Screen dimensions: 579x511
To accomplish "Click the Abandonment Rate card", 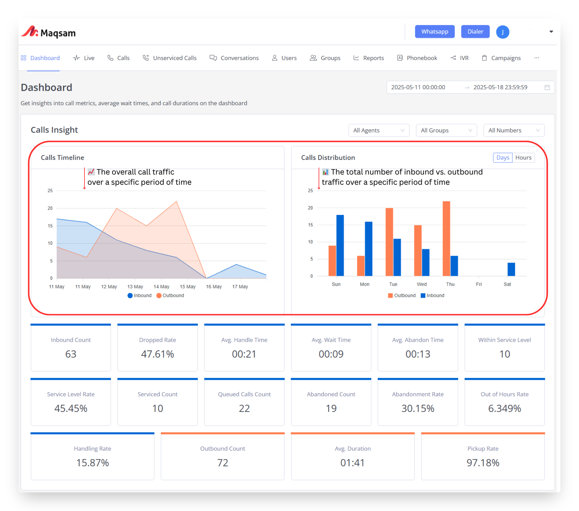I will click(x=418, y=402).
